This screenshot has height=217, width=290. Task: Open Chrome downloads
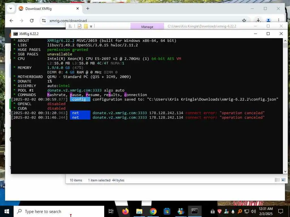tap(258, 20)
